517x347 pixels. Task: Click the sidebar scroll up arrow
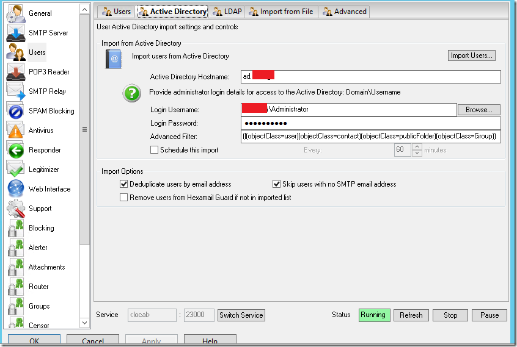[x=85, y=10]
